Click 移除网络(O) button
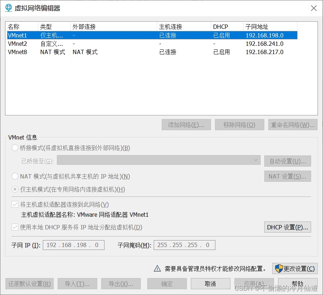 (x=239, y=125)
